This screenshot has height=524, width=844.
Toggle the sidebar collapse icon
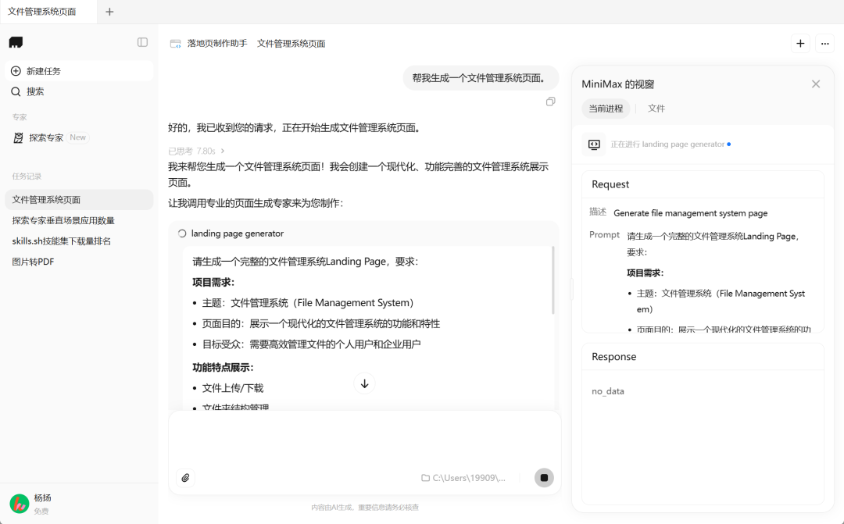142,42
